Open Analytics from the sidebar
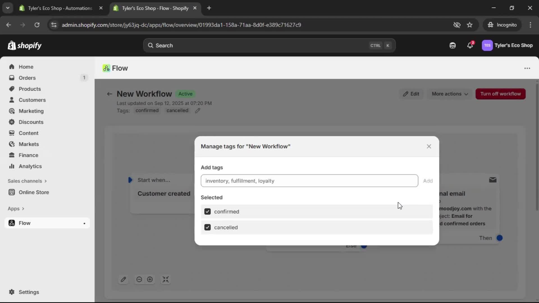Viewport: 539px width, 303px height. click(29, 166)
